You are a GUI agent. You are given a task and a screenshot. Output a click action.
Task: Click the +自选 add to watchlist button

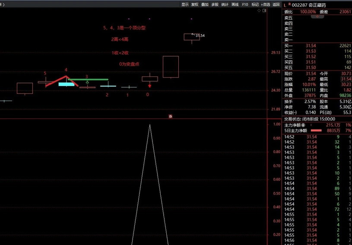click(265, 4)
